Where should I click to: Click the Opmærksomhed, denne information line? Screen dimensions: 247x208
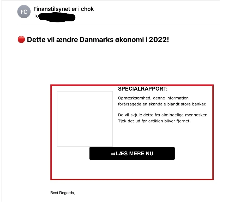[153, 98]
